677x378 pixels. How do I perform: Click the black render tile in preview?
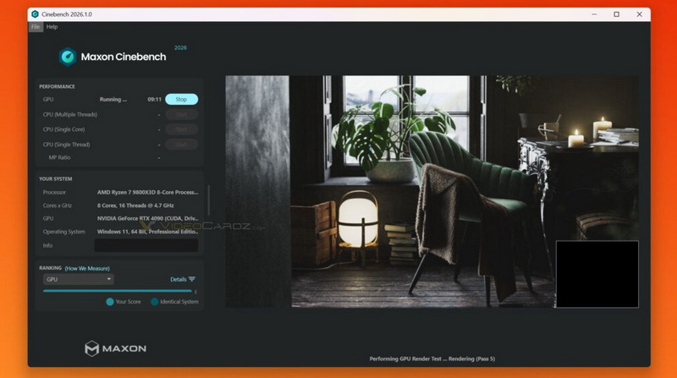point(597,274)
